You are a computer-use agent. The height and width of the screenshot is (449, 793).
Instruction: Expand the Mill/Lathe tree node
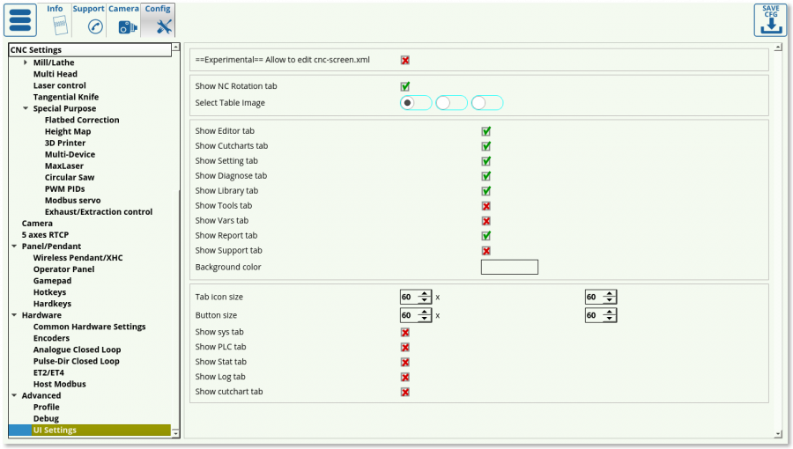click(x=26, y=63)
